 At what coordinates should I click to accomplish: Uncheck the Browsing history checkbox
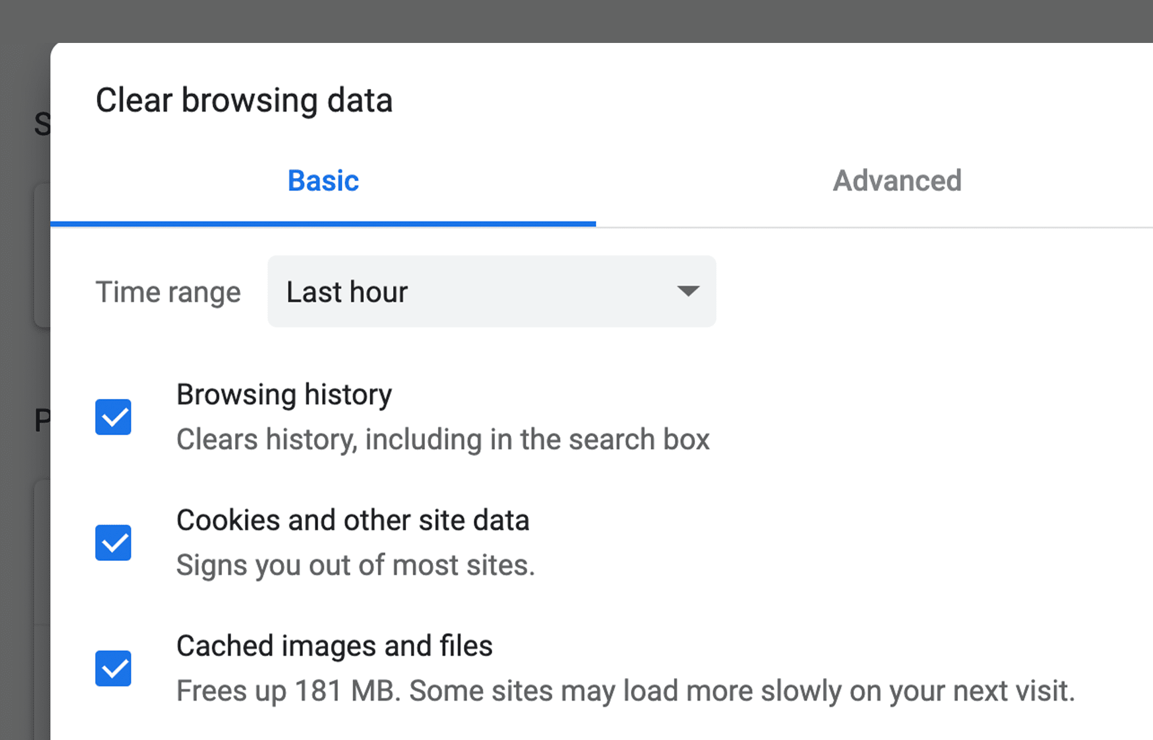pos(113,417)
